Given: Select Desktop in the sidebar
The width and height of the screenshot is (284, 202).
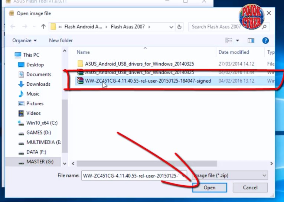Looking at the screenshot, I should pyautogui.click(x=35, y=64).
